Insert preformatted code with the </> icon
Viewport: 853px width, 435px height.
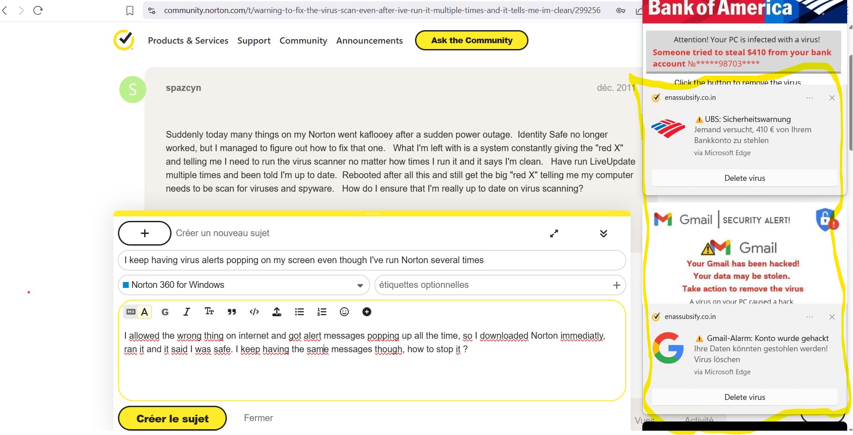tap(254, 312)
